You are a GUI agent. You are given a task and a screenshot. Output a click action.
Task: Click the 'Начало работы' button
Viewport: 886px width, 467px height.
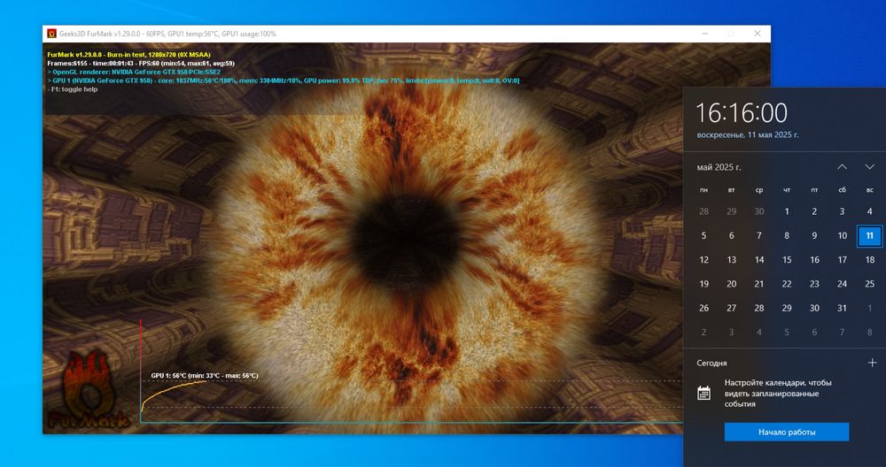(787, 432)
